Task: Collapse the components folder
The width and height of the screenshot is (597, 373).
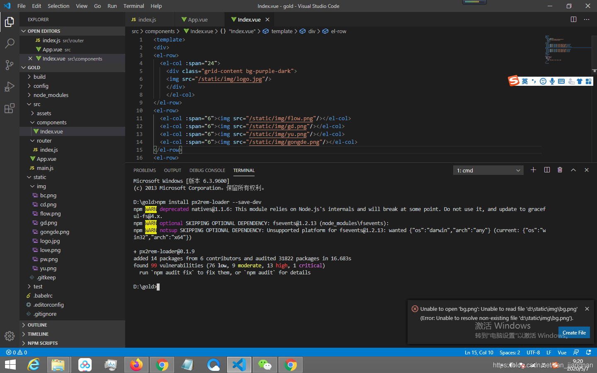Action: click(x=72, y=122)
